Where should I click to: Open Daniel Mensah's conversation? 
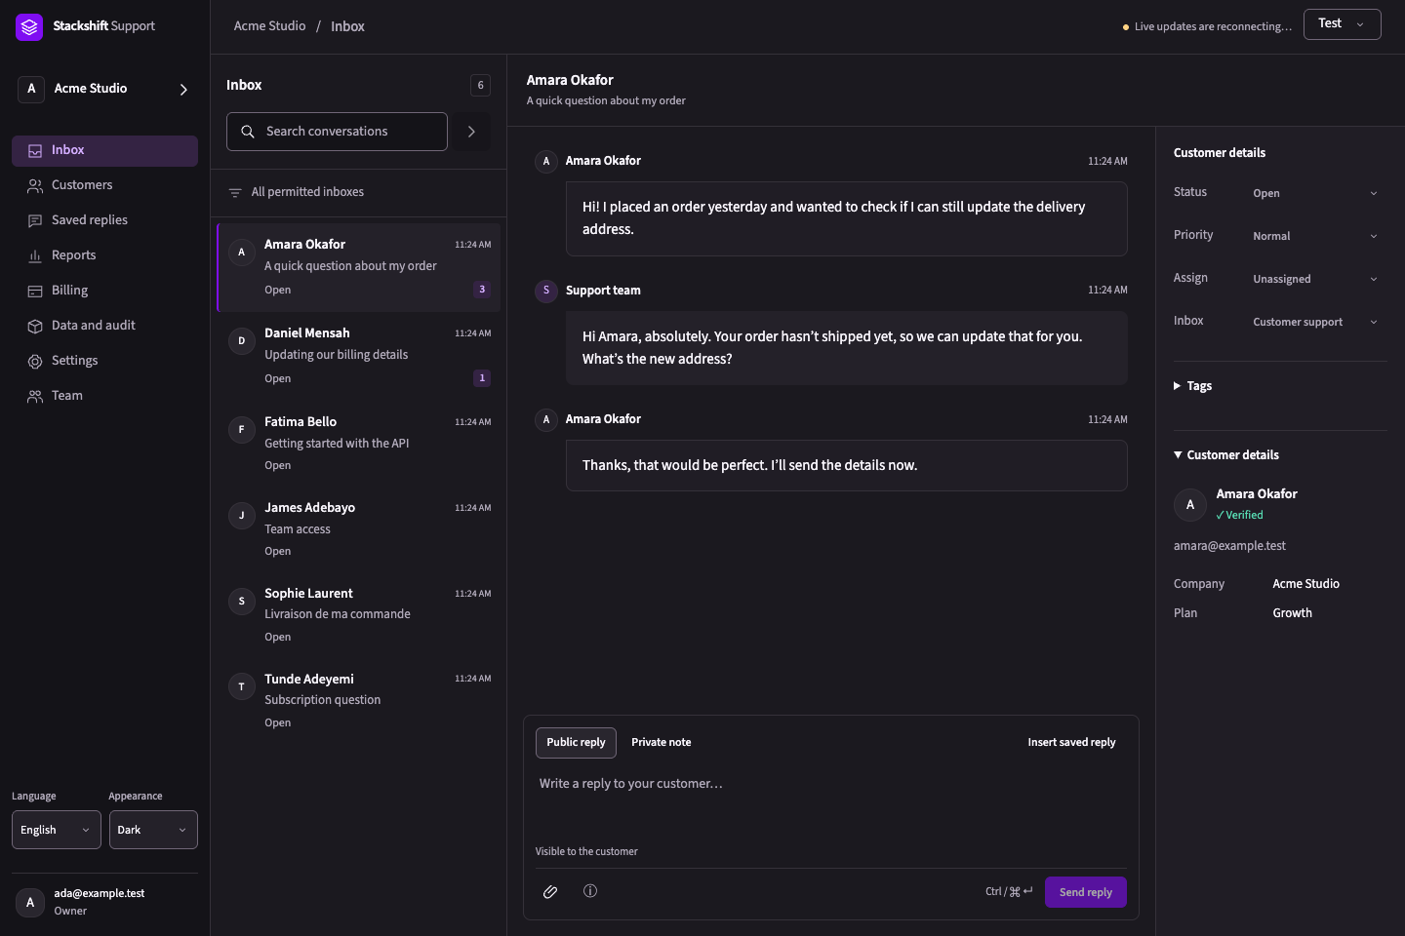coord(359,356)
